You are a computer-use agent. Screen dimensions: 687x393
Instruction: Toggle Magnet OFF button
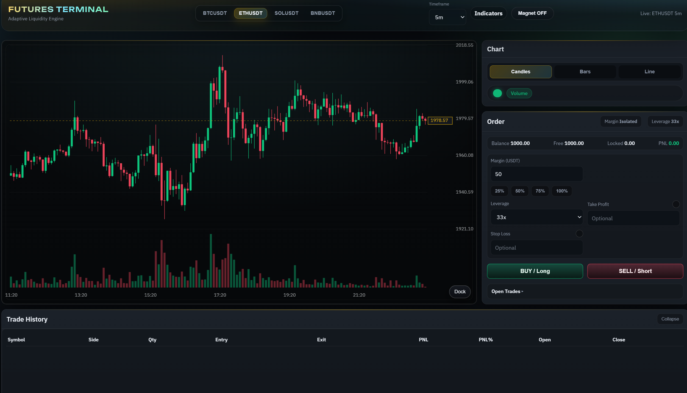tap(532, 13)
